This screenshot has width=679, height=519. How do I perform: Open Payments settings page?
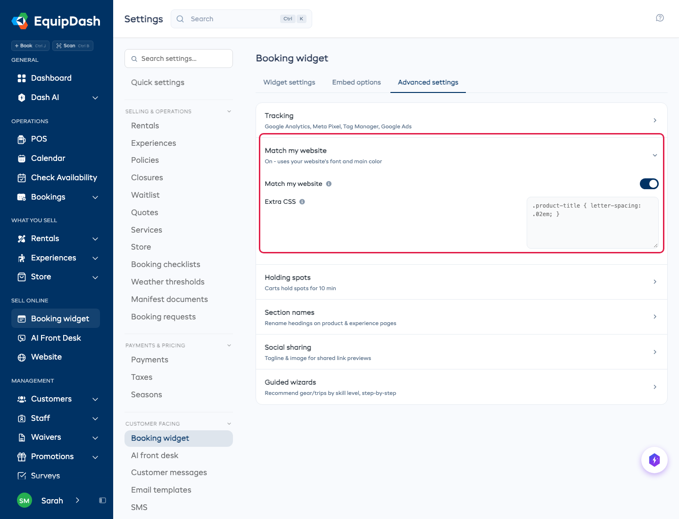(x=149, y=360)
